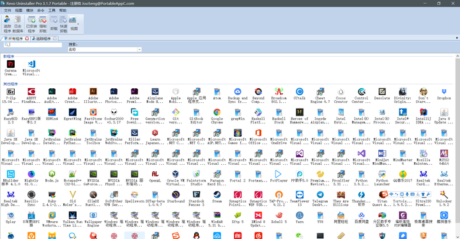This screenshot has width=460, height=239.
Task: Close the 所有程序 tab with red X
Action: [x=27, y=38]
